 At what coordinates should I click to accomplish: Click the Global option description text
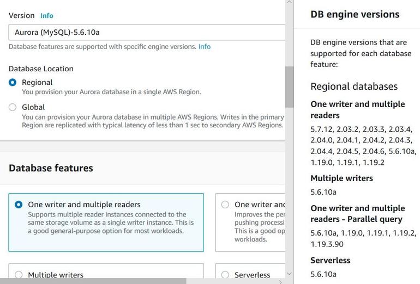[153, 121]
